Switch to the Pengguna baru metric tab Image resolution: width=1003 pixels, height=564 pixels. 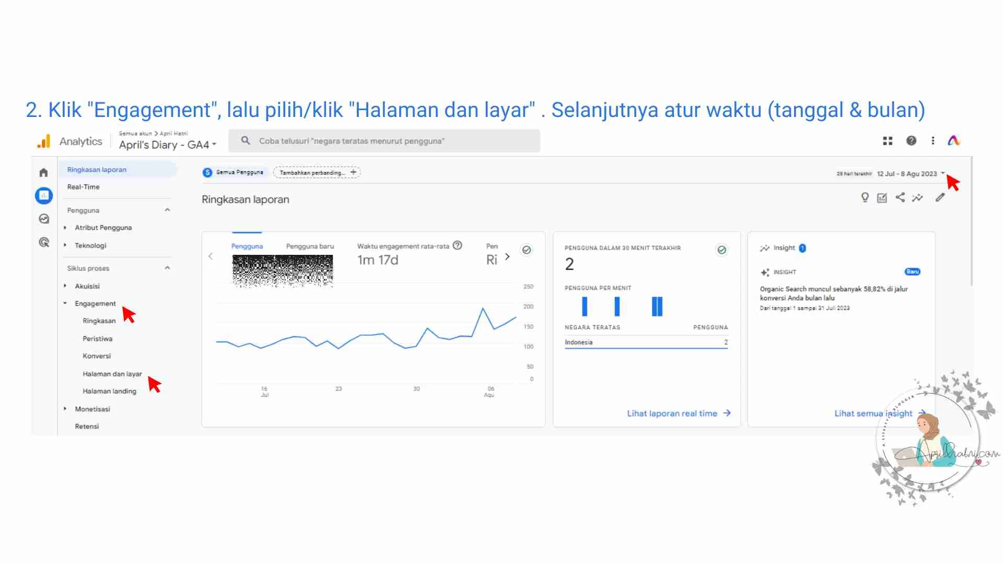(x=310, y=246)
